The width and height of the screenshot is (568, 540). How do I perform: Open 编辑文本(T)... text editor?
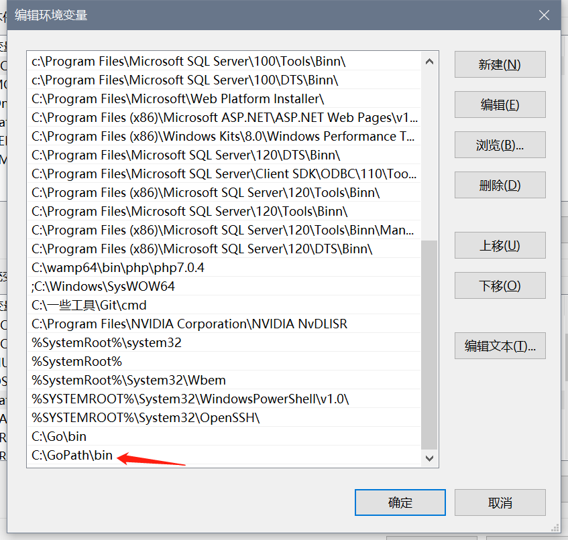[x=500, y=346]
